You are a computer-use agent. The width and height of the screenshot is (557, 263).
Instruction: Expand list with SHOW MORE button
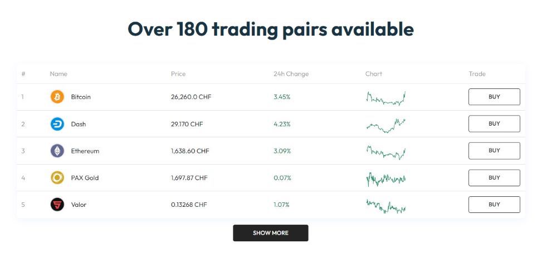271,233
